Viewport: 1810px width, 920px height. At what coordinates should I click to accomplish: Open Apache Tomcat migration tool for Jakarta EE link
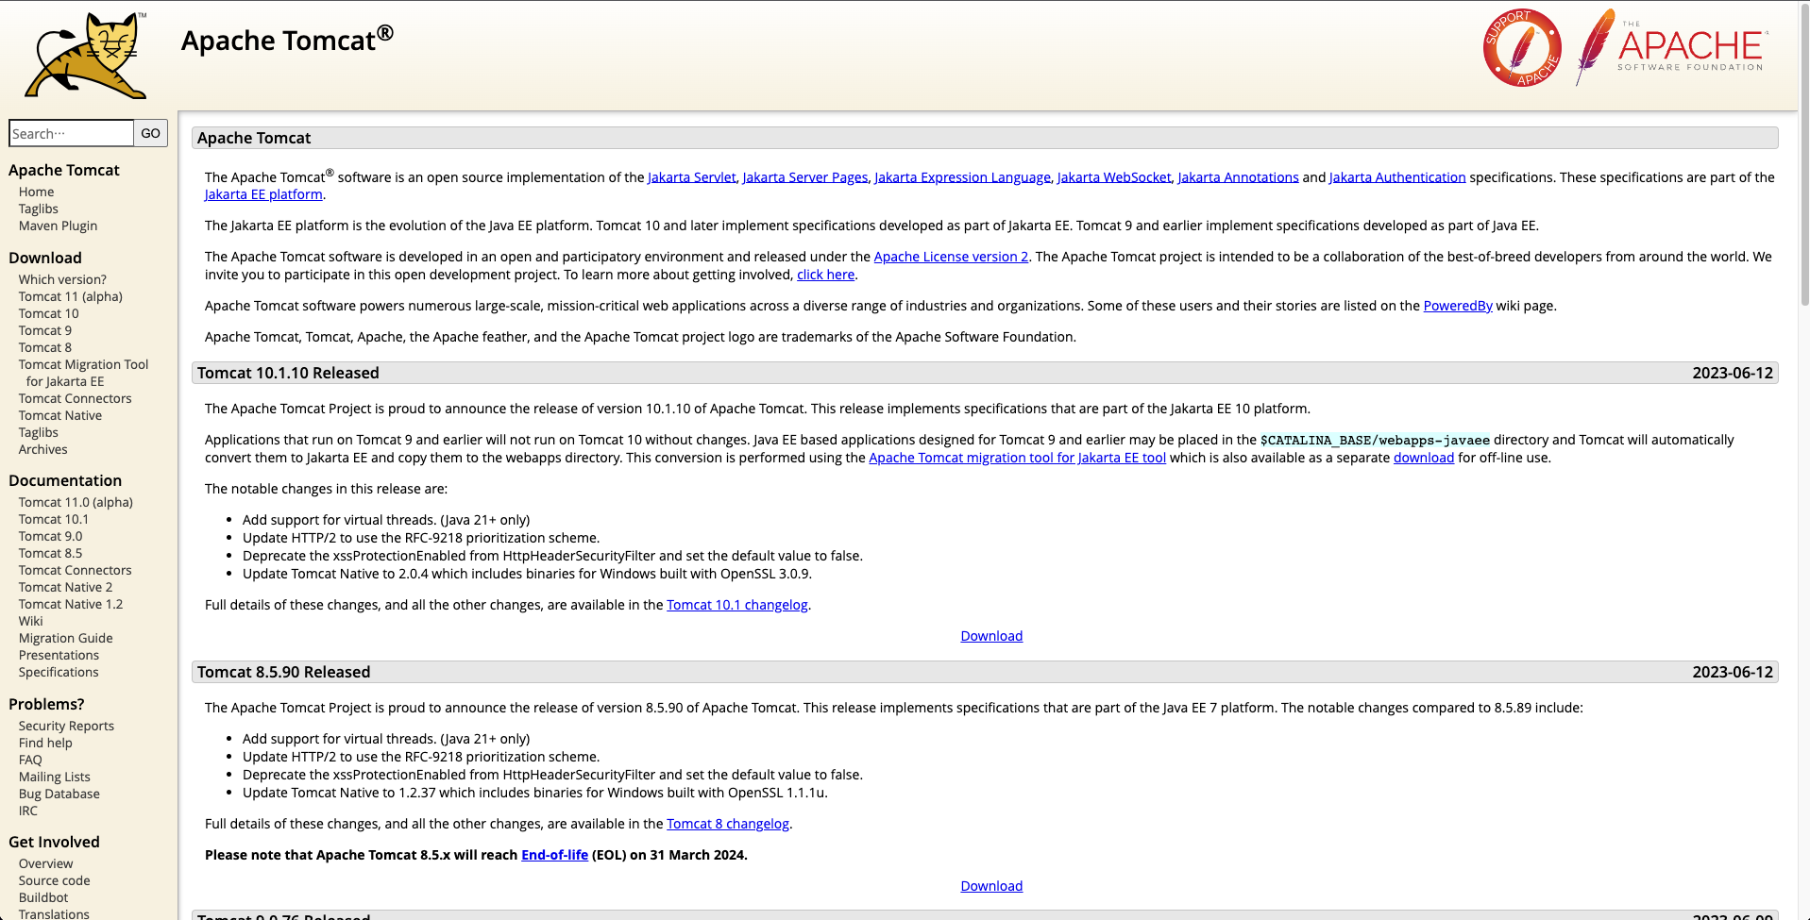1017,458
